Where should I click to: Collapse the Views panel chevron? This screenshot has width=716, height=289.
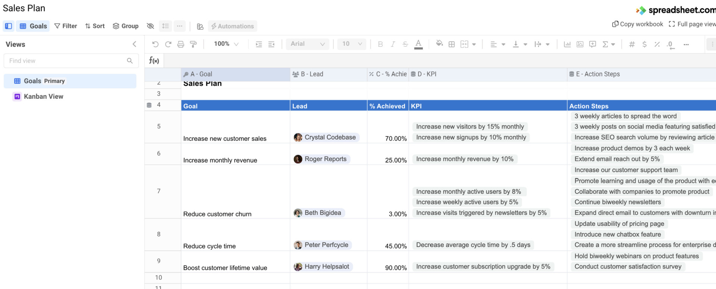coord(134,44)
